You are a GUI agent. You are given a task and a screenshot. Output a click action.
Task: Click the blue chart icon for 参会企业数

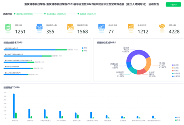pos(101,27)
